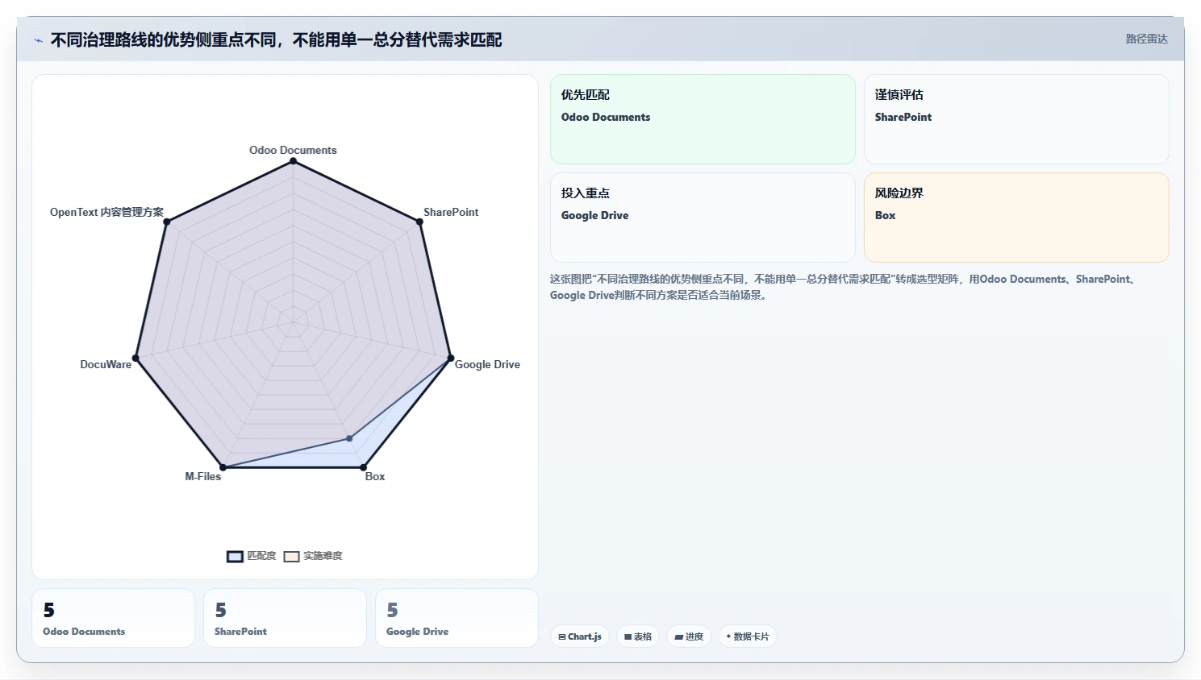Viewport: 1201px width, 680px height.
Task: Click the SharePoint axis label on radar chart
Action: [x=451, y=212]
